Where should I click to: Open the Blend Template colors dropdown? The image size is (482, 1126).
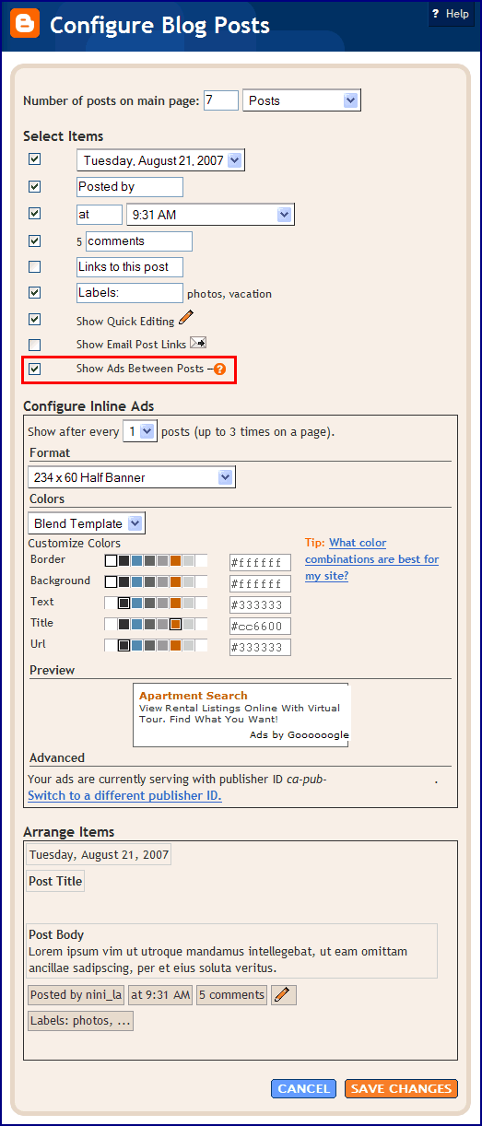pos(87,523)
